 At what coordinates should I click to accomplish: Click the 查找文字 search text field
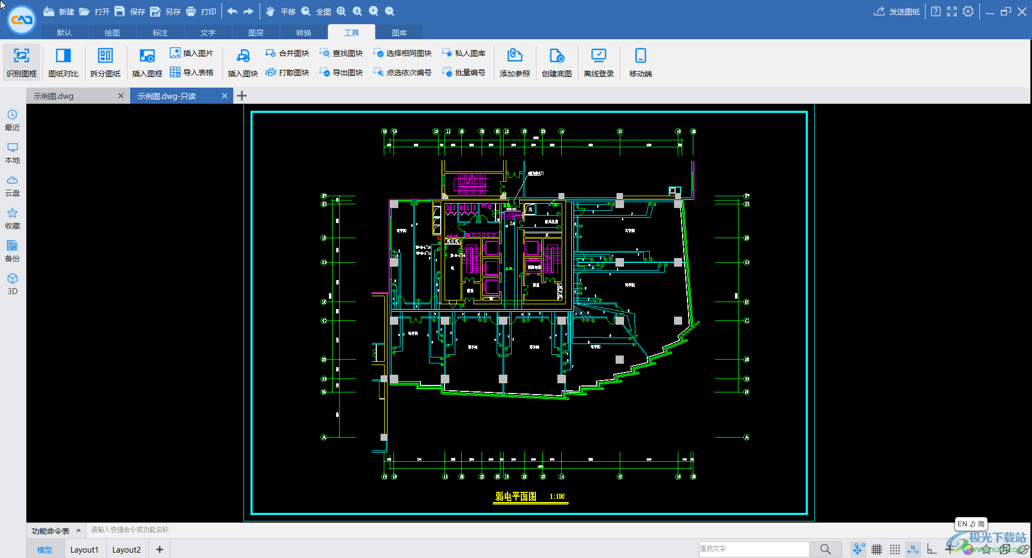[754, 549]
